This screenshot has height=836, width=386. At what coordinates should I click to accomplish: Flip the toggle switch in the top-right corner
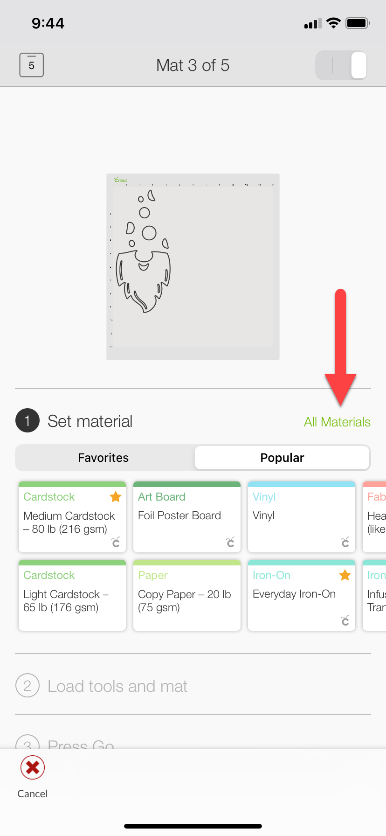(x=341, y=66)
